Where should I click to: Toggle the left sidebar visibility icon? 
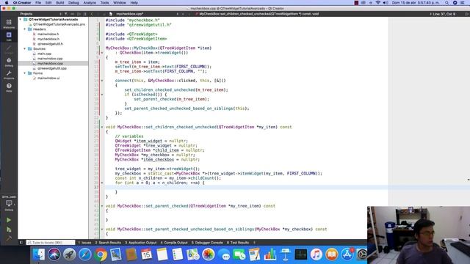[21, 243]
